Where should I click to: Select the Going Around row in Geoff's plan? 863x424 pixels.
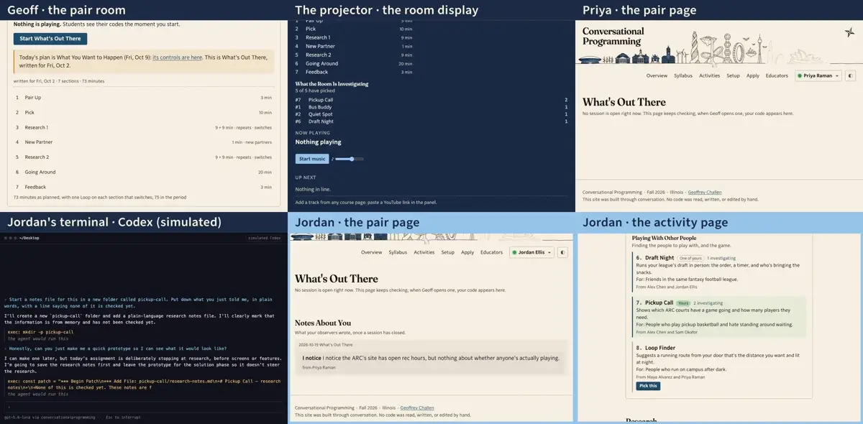pyautogui.click(x=144, y=172)
